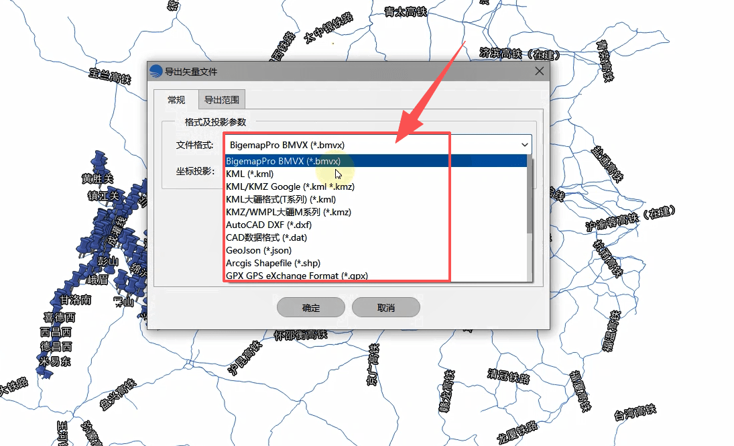Click the 甘洛南 station label

(76, 300)
